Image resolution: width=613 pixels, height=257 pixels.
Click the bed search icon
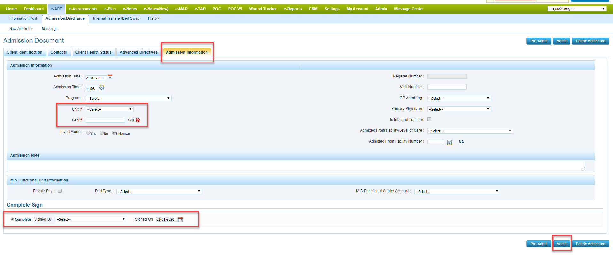[x=131, y=120]
